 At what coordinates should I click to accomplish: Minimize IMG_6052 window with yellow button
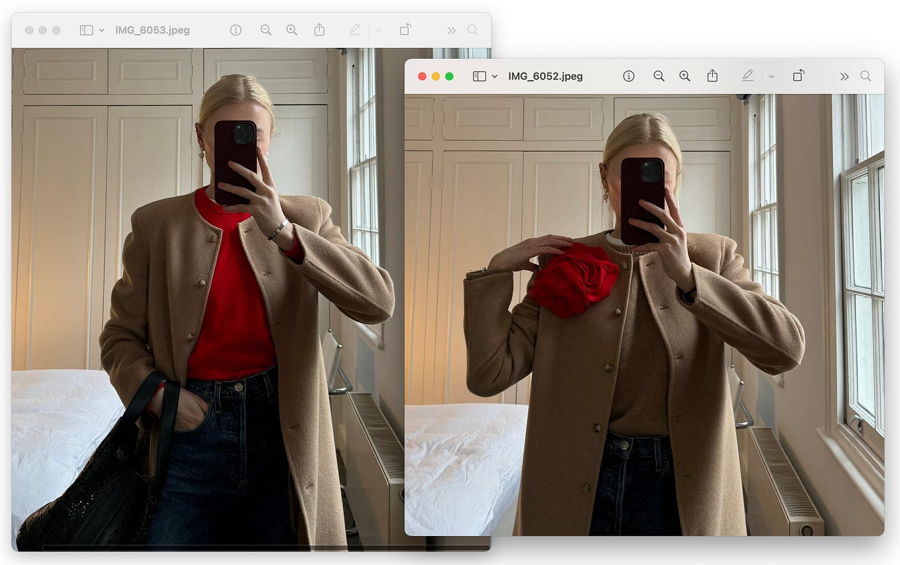pos(436,77)
